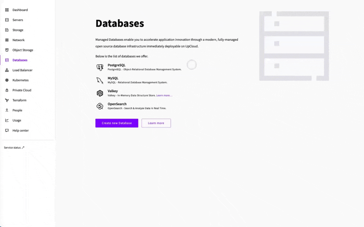This screenshot has height=227, width=364.
Task: Click the Terraform sprout icon
Action: [x=7, y=100]
